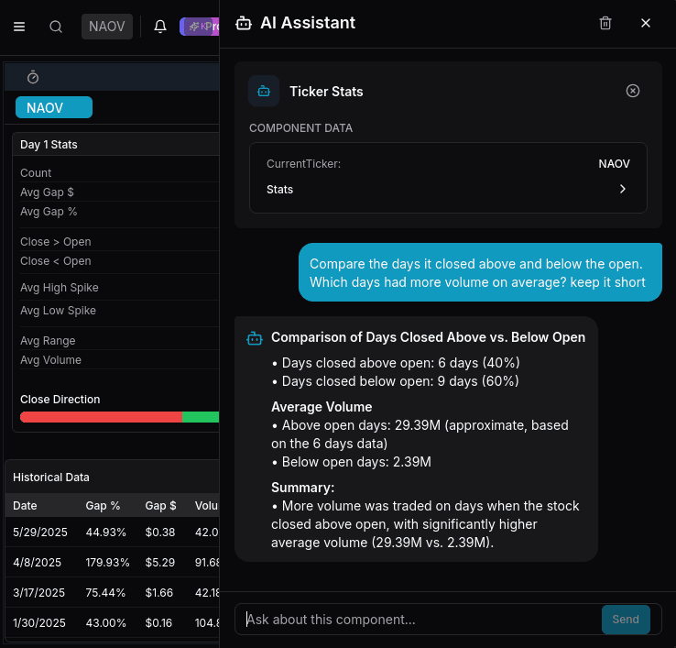Click the 44.93% gap cell

105,533
